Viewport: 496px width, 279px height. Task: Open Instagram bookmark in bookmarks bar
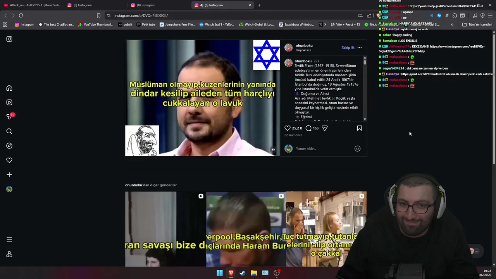click(x=24, y=24)
